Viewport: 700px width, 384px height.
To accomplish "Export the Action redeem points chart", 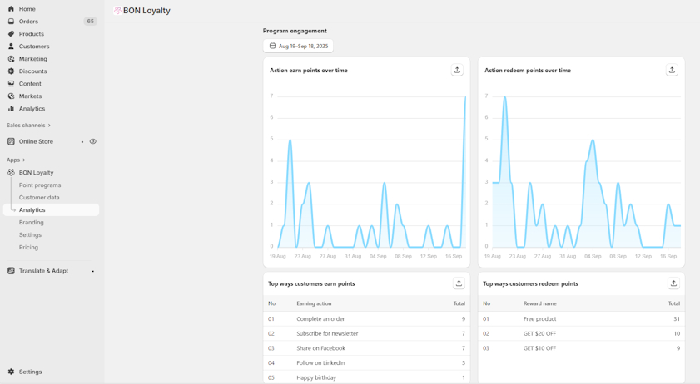I will click(x=672, y=70).
